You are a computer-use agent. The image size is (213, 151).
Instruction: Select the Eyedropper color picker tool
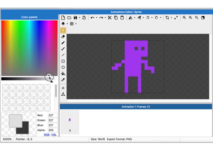pos(63,80)
